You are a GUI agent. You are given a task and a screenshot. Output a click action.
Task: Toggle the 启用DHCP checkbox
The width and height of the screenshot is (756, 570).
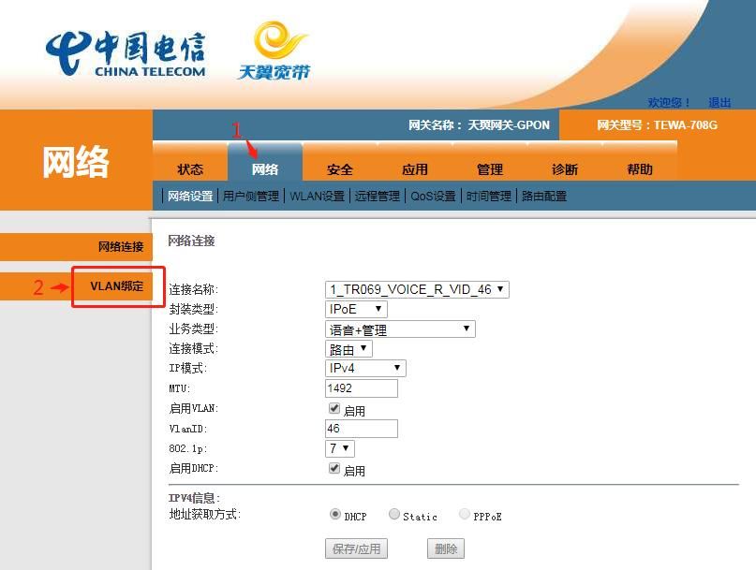334,469
